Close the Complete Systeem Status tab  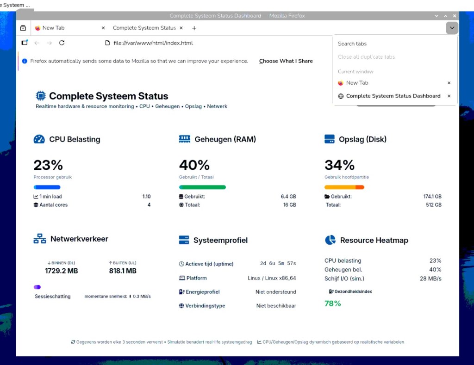(x=181, y=28)
